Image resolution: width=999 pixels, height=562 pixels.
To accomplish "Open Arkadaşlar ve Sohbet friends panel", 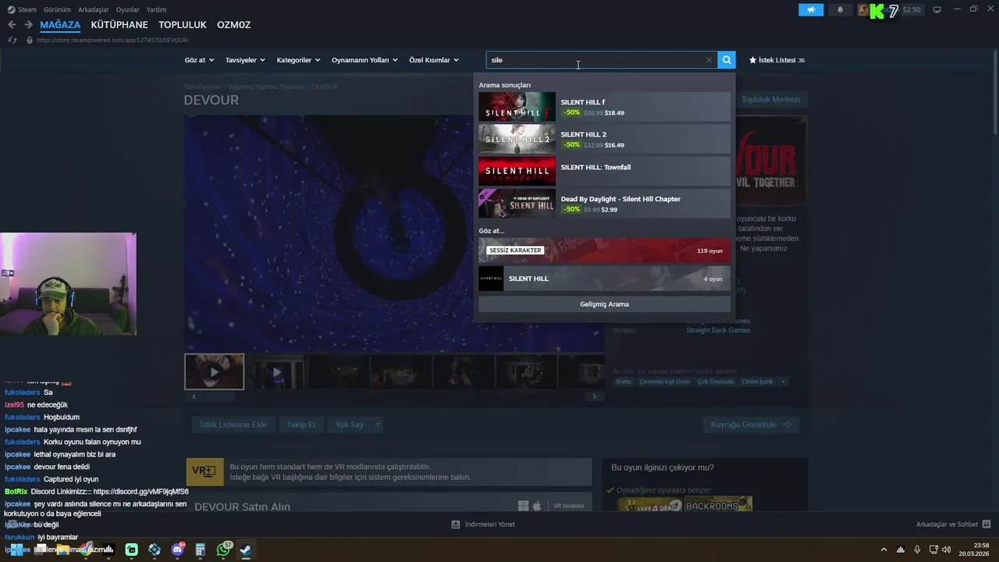I will (953, 525).
